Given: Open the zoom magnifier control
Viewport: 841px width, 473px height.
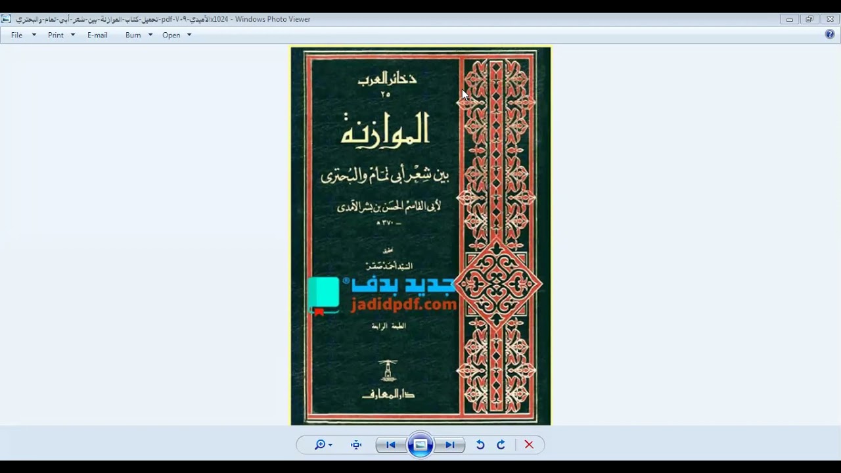Looking at the screenshot, I should (323, 445).
